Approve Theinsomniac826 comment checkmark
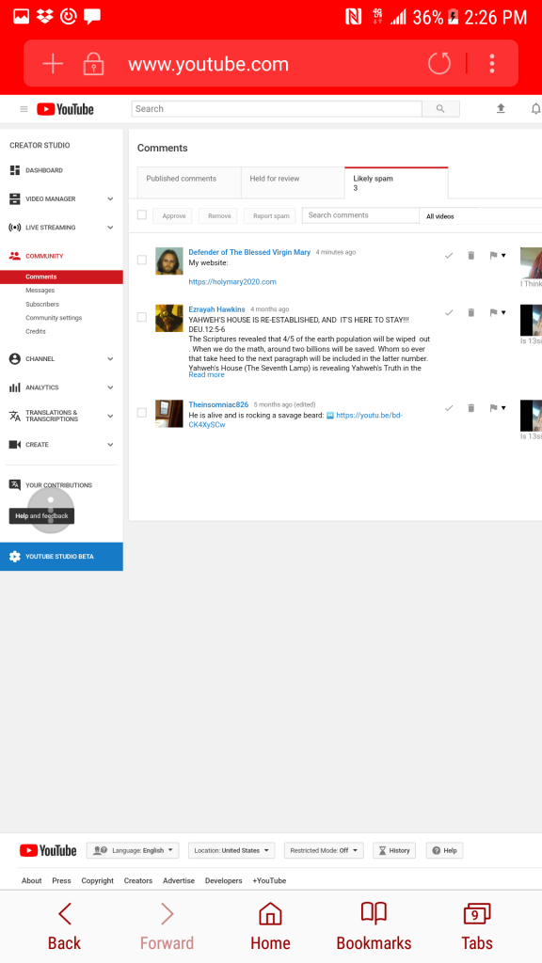Viewport: 542px width, 963px height. pos(449,408)
